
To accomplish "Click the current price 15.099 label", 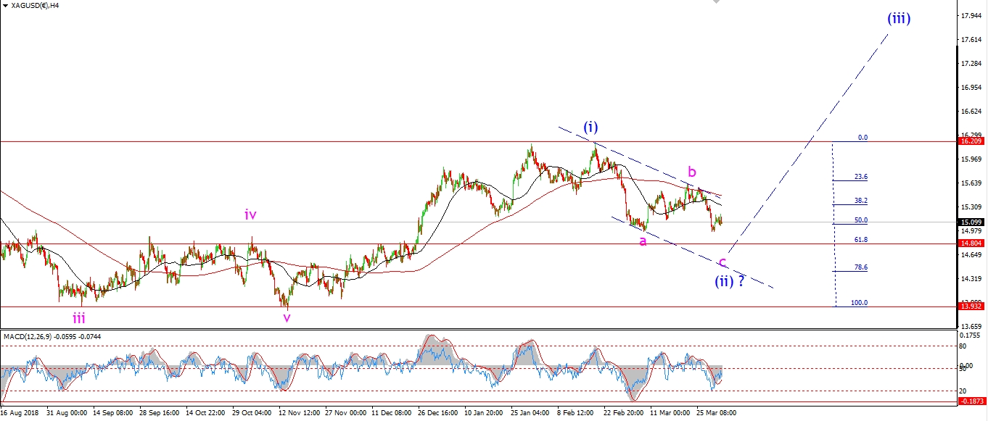I will (971, 222).
